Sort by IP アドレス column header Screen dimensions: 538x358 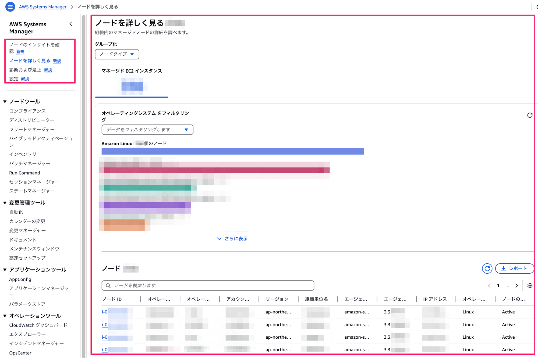(x=435, y=299)
